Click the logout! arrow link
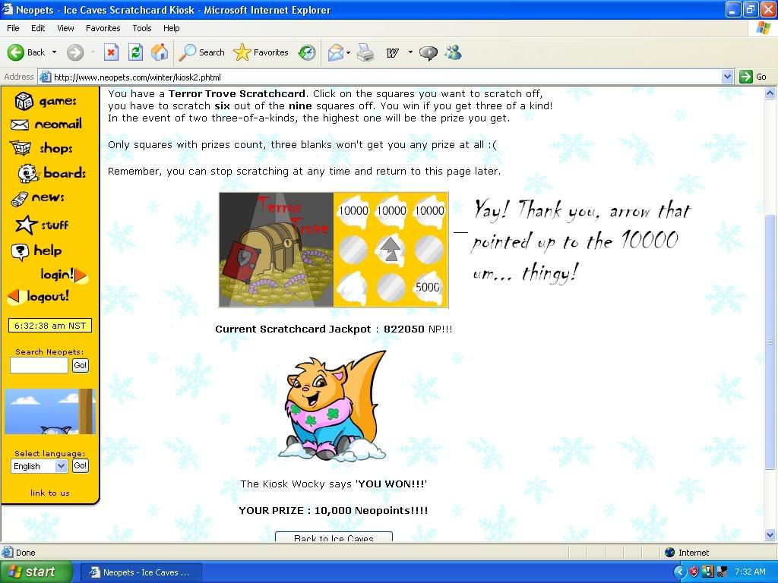Viewport: 778px width, 583px height. pyautogui.click(x=38, y=297)
